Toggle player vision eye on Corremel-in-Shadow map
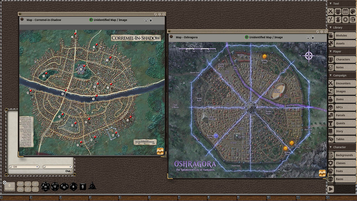The width and height of the screenshot is (357, 201). (x=145, y=20)
